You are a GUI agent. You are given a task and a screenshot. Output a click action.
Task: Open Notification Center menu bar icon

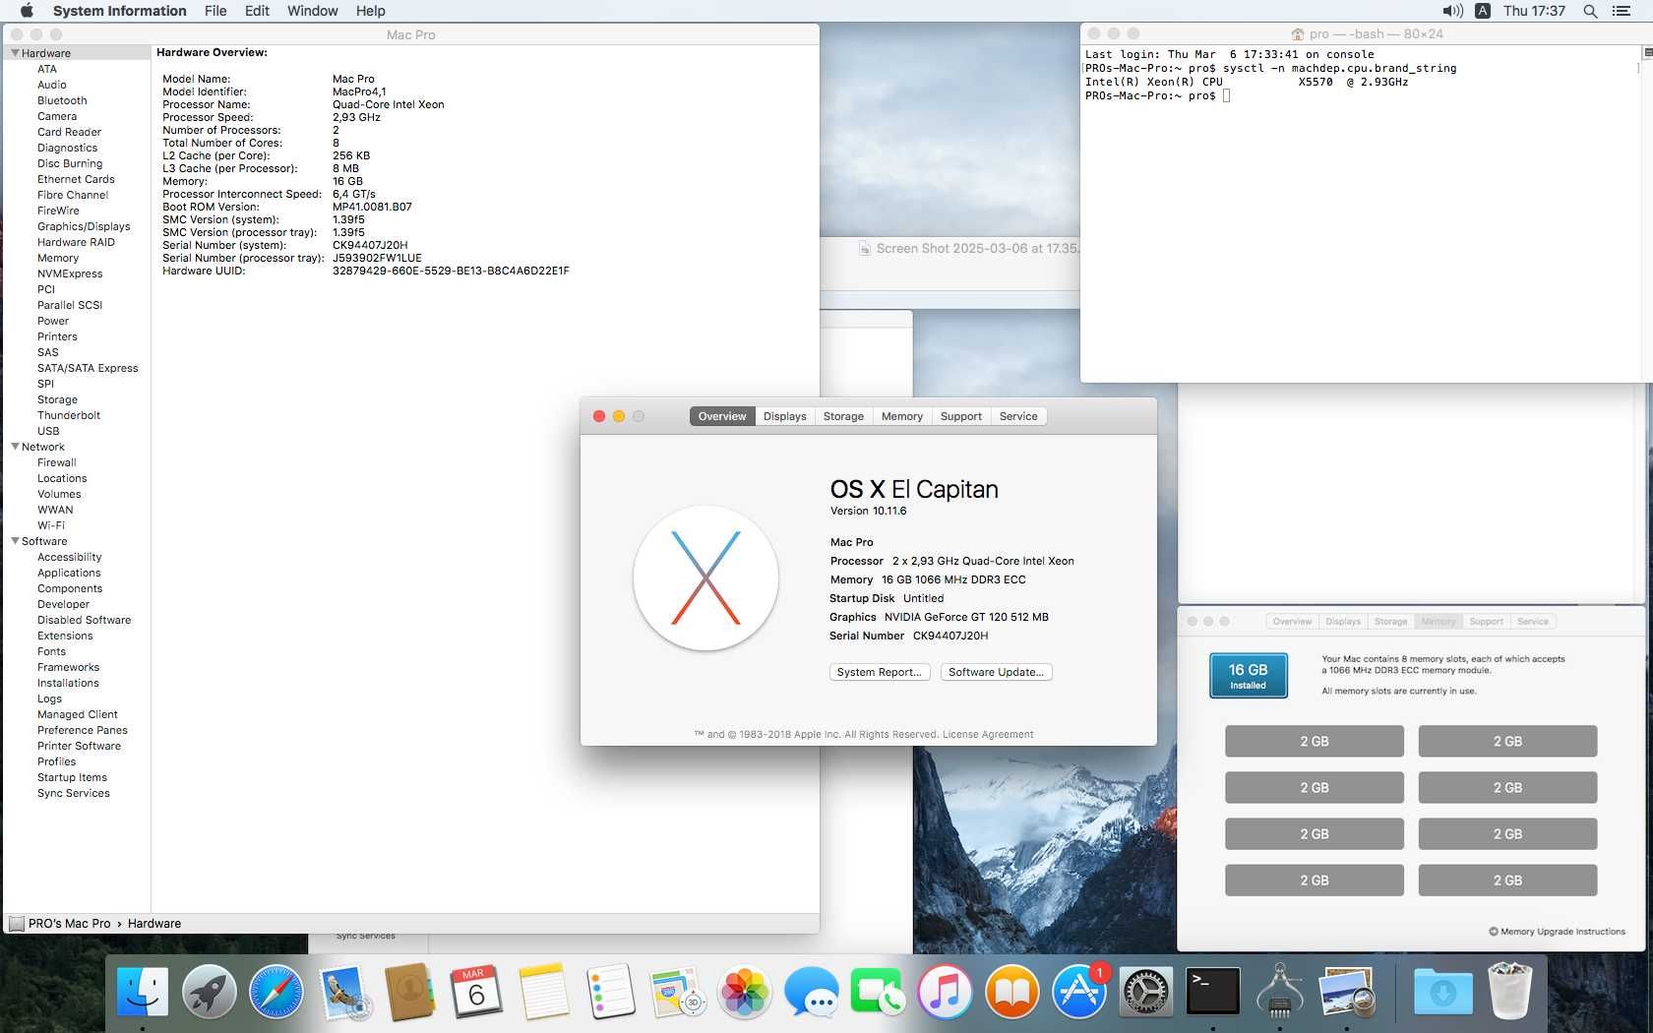tap(1622, 11)
